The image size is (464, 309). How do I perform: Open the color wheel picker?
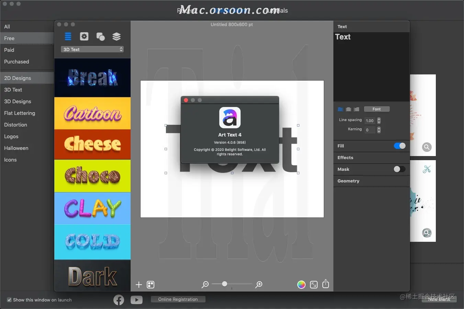(x=301, y=284)
